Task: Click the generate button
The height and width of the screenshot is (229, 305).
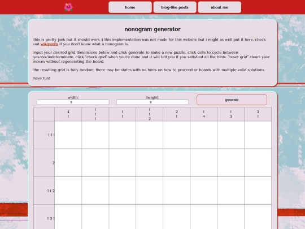Action: pos(232,100)
